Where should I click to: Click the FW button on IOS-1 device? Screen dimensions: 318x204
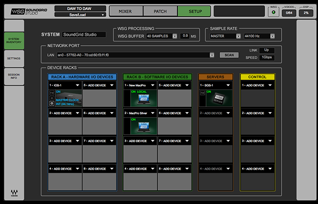coord(52,93)
